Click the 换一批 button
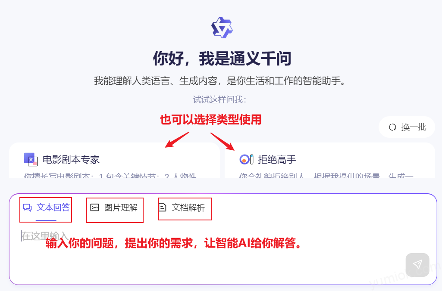This screenshot has height=291, width=442. (407, 127)
